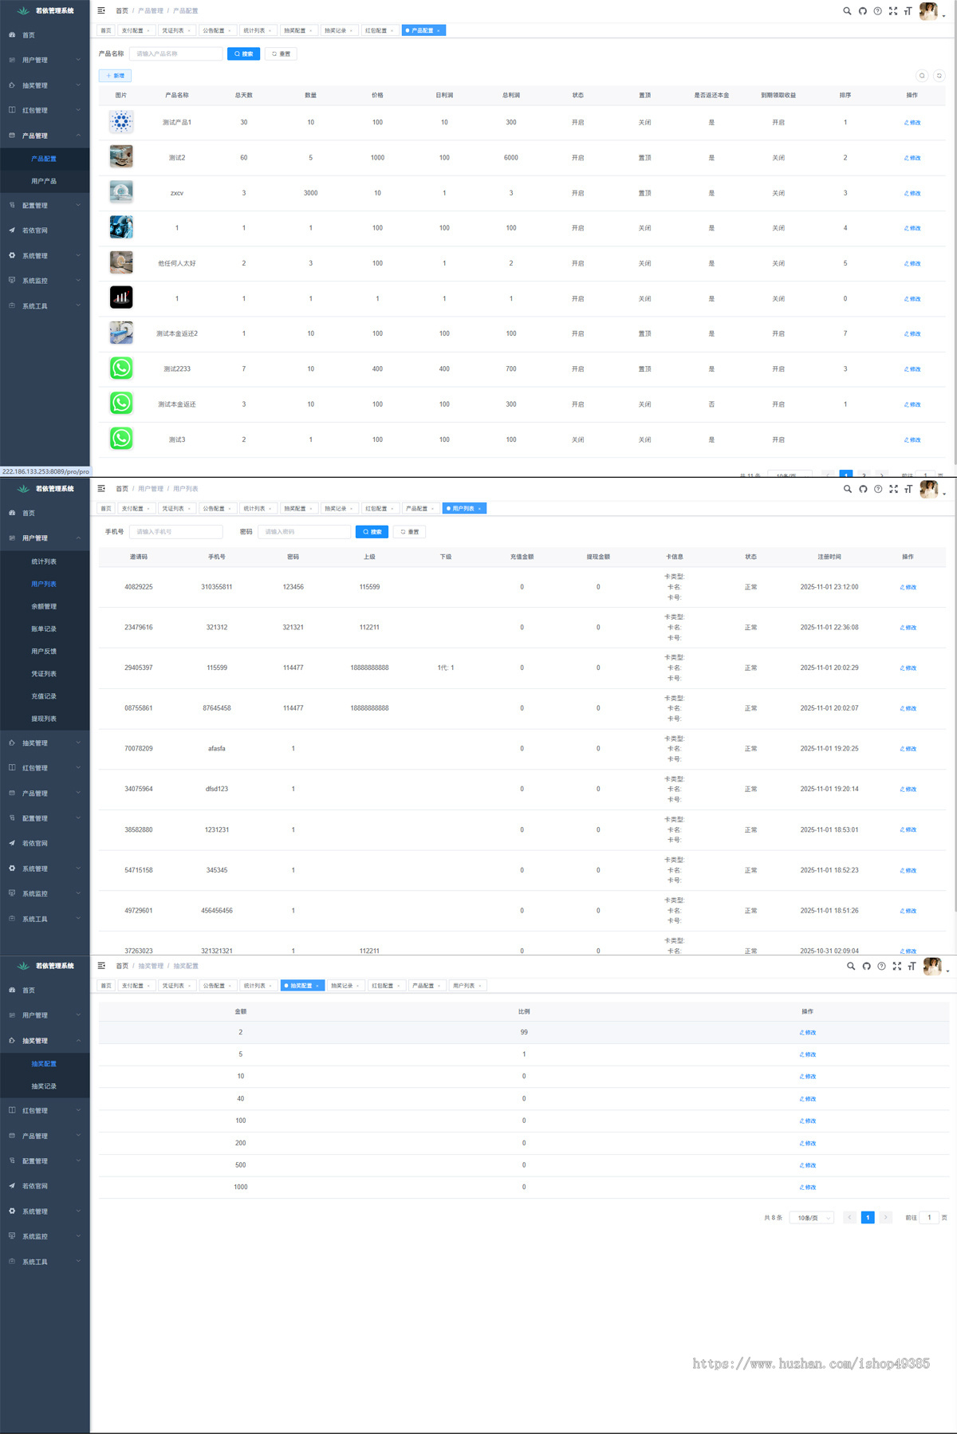
Task: Click the GitHub icon on the 产品配置 page header
Action: 862,11
